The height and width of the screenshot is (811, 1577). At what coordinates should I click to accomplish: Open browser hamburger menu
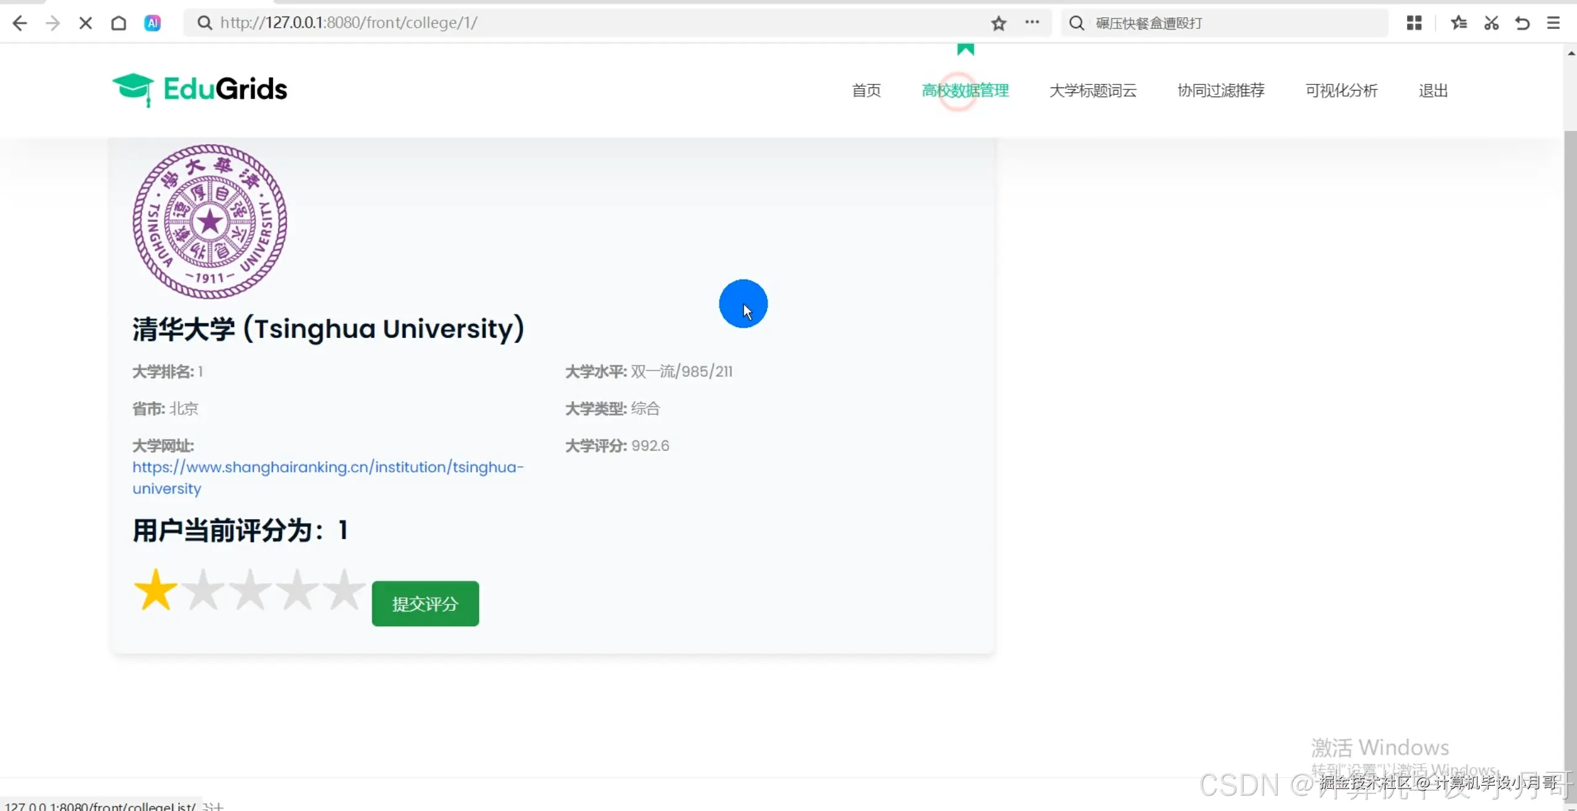(x=1554, y=23)
